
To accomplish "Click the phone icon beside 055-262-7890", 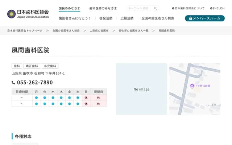I will point(13,83).
